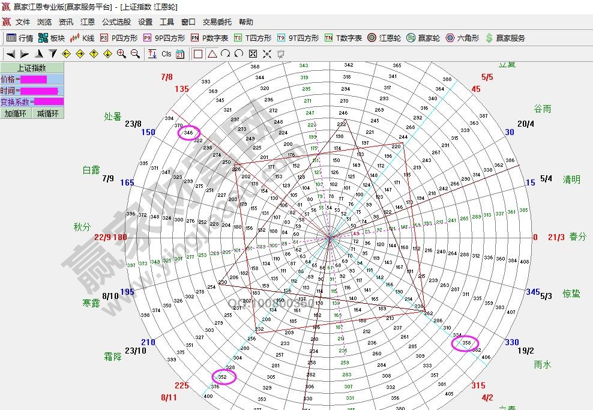Screen dimensions: 593x410
Task: Select the triangle drawing tool
Action: click(x=212, y=54)
